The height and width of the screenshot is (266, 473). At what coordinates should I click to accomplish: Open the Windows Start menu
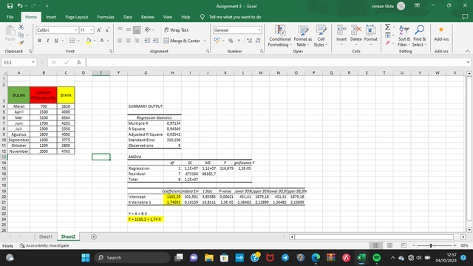pyautogui.click(x=86, y=258)
